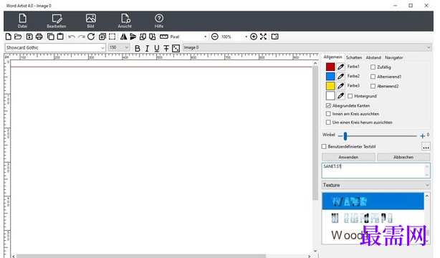This screenshot has height=258, width=440.
Task: Pick Farbe1 color with eyedropper
Action: tap(340, 67)
